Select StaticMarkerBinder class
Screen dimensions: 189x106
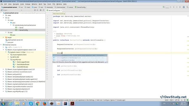(x=23, y=64)
